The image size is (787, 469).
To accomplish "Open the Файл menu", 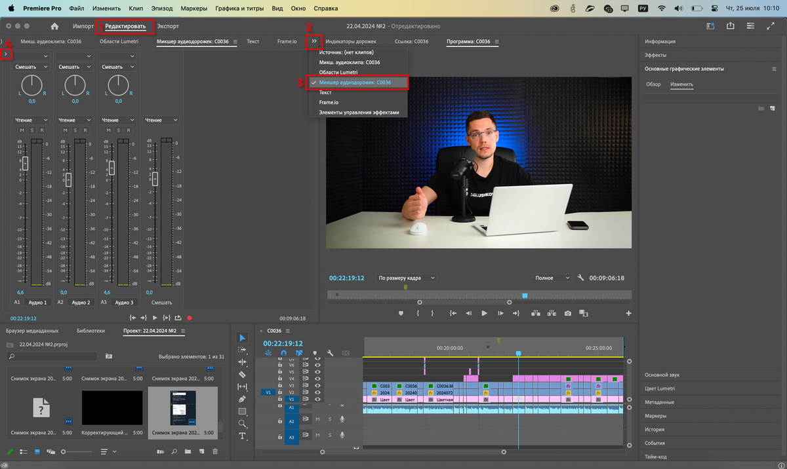I will click(77, 9).
